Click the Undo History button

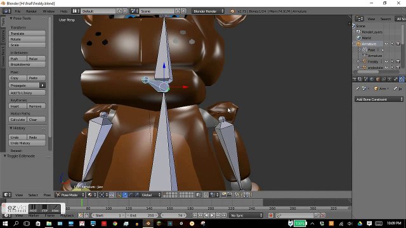pyautogui.click(x=27, y=143)
